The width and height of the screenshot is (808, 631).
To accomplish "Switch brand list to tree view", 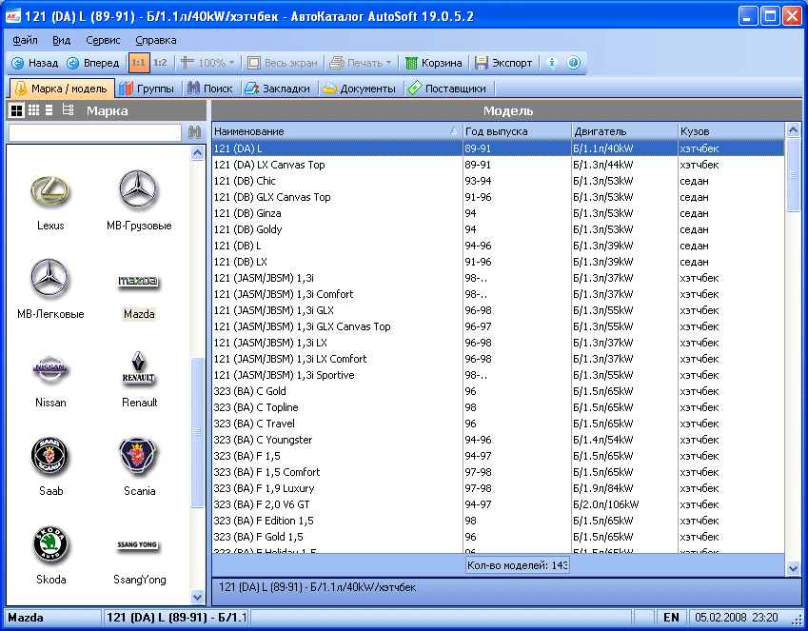I will (68, 110).
